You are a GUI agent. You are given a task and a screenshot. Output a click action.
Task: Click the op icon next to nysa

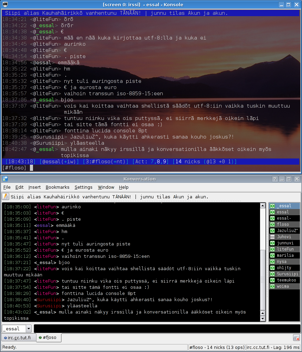coord(272,262)
